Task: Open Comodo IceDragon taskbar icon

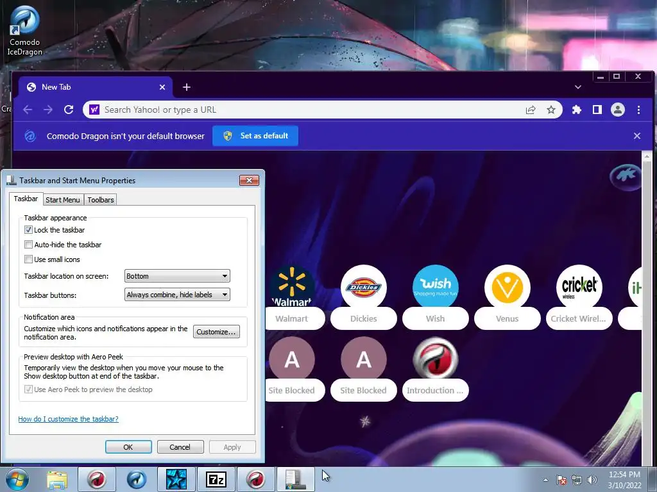Action: [x=137, y=479]
